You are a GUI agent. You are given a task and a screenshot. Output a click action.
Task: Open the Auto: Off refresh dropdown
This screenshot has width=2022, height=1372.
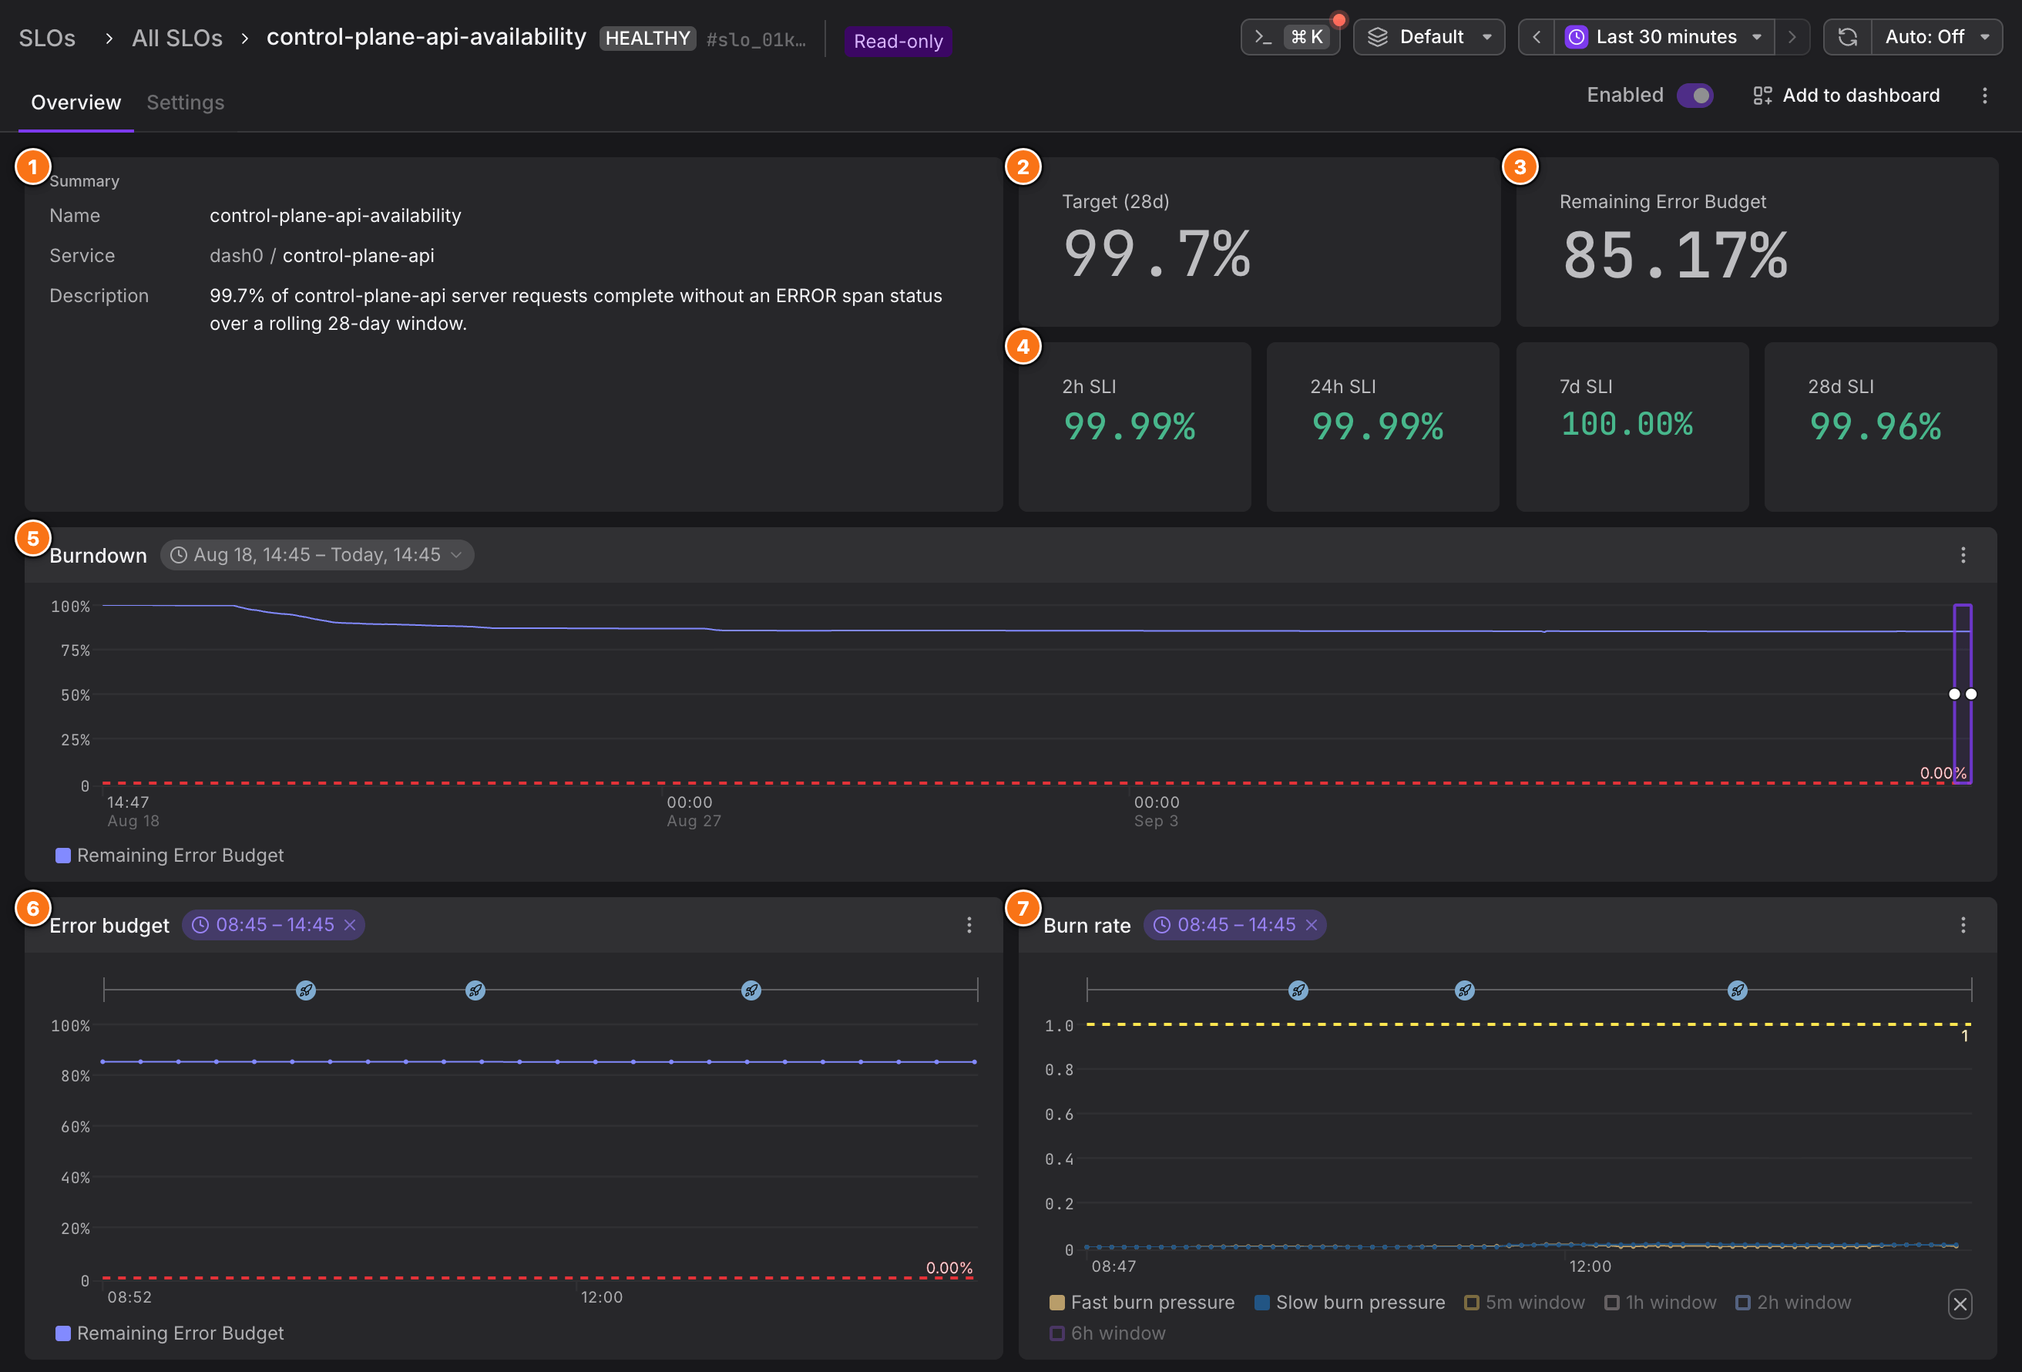[1936, 38]
